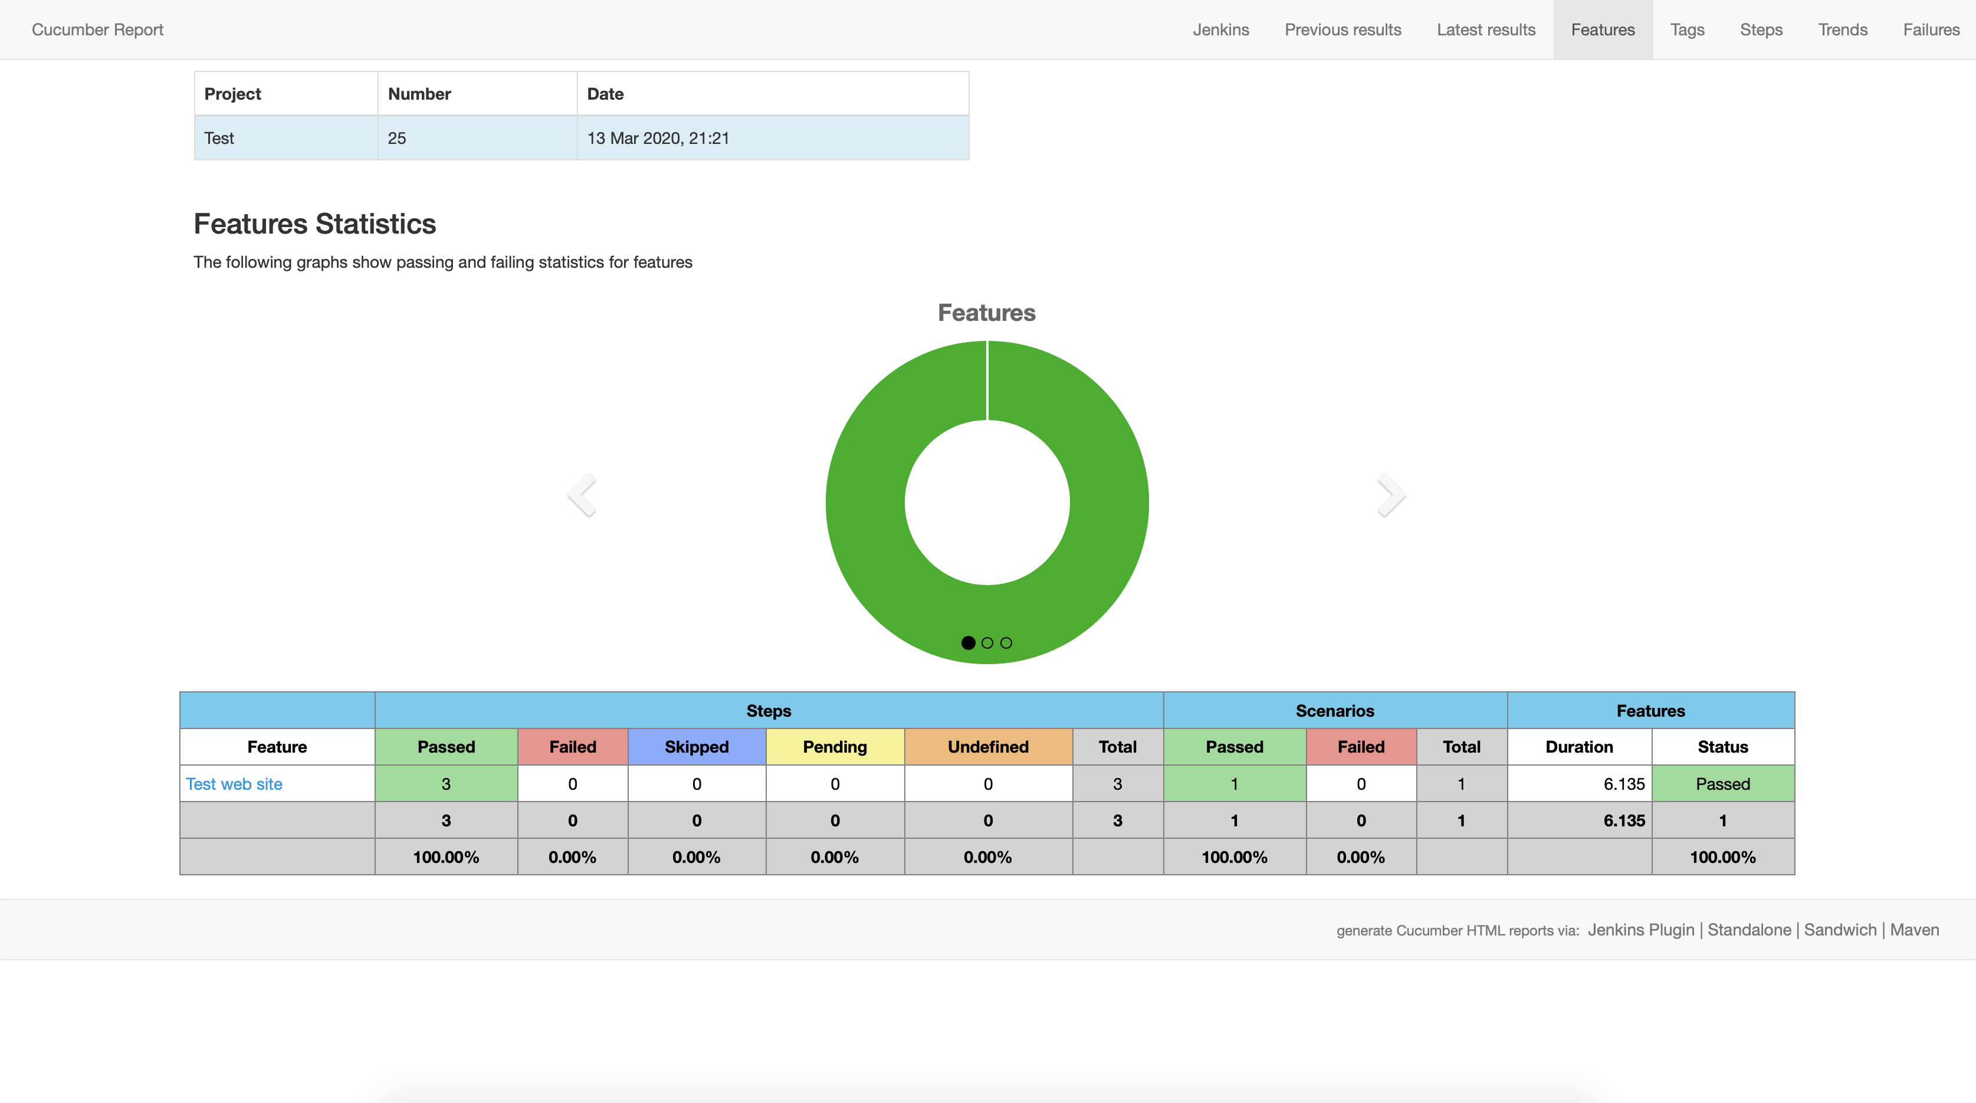This screenshot has width=1976, height=1103.
Task: Click the Features group header in table
Action: [x=1651, y=710]
